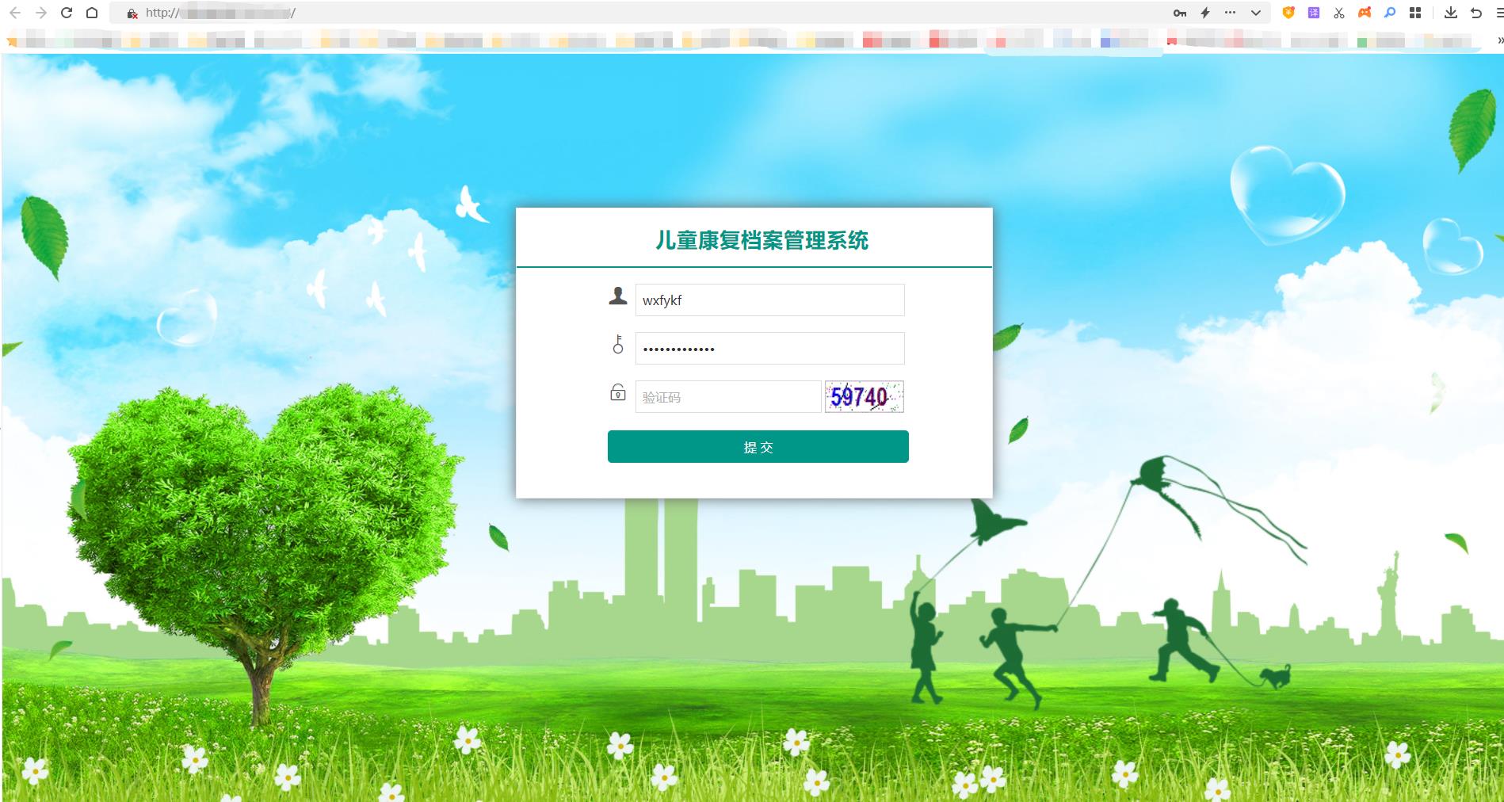
Task: Refresh the 59740 captcha image
Action: click(864, 396)
